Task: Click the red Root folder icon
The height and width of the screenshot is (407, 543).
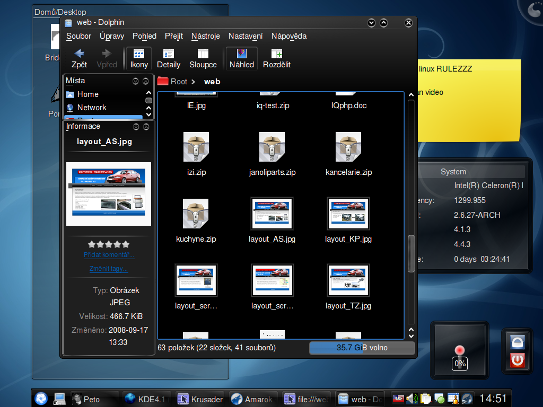Action: click(x=163, y=81)
